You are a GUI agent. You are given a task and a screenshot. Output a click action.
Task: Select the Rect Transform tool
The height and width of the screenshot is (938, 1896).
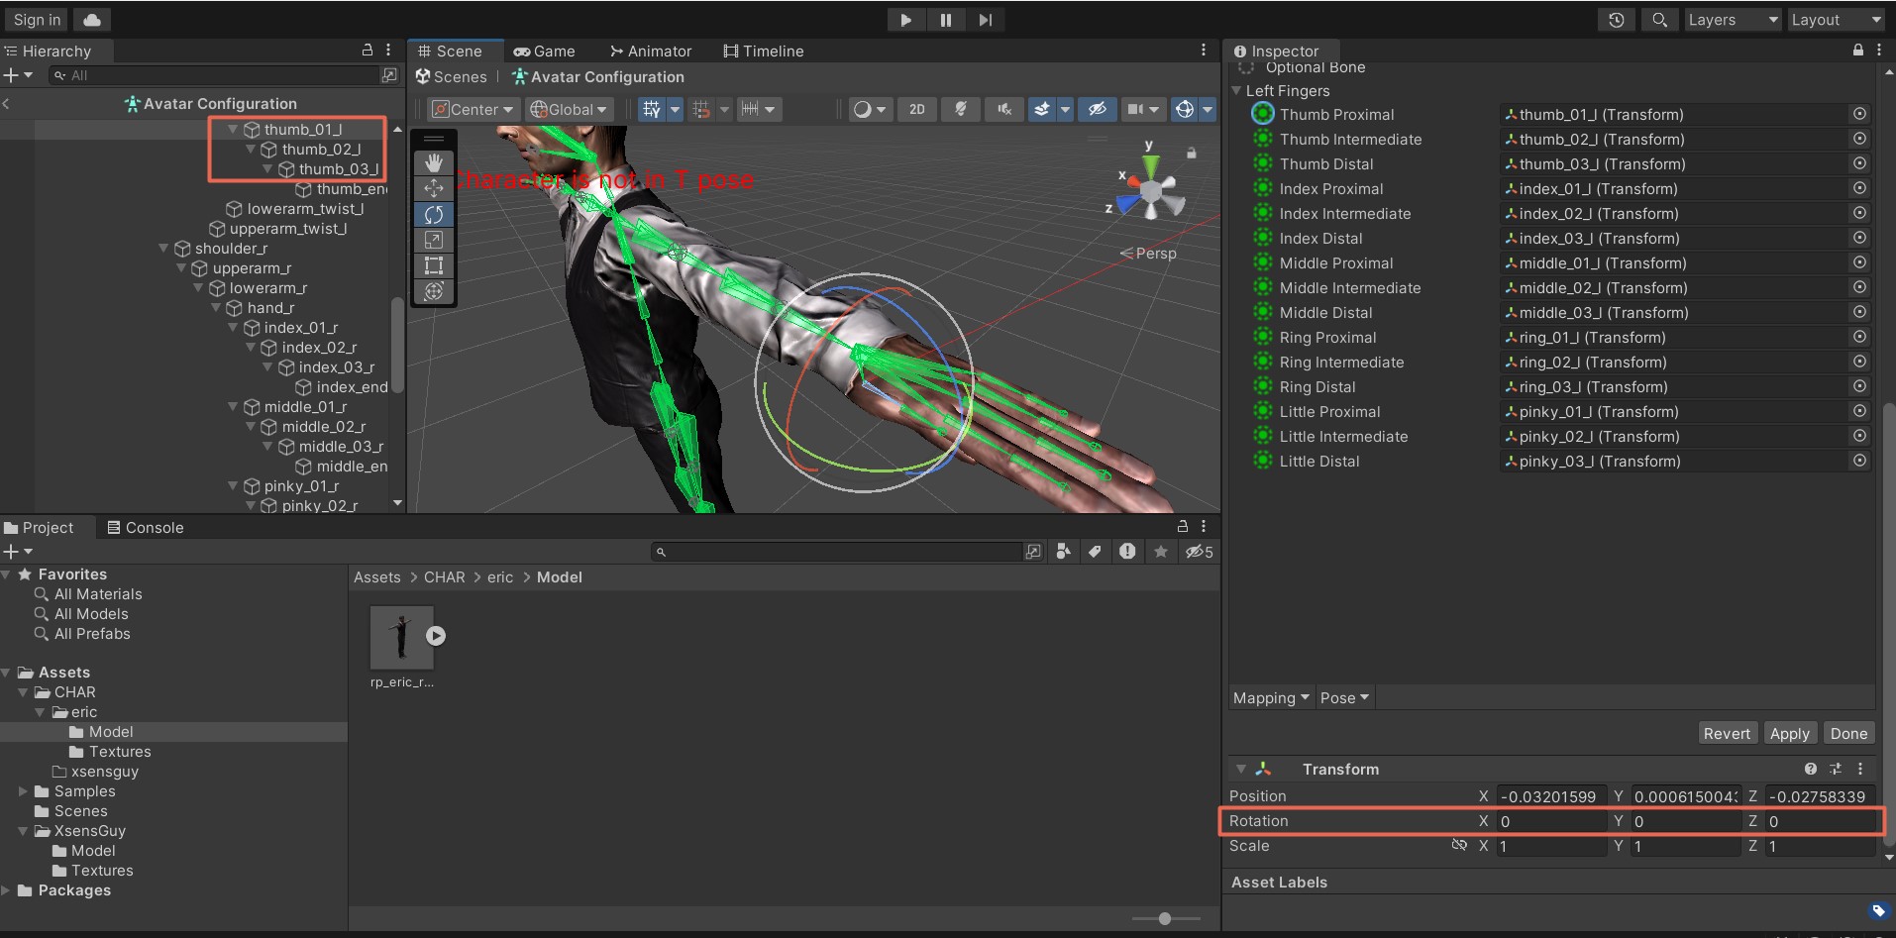pyautogui.click(x=434, y=265)
